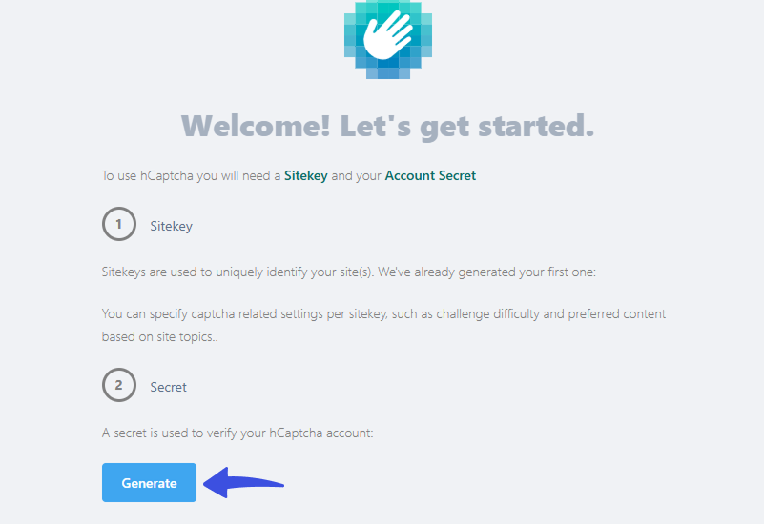Click "hCaptcha account:" in secret description
Screen dimensions: 764x524
point(322,433)
